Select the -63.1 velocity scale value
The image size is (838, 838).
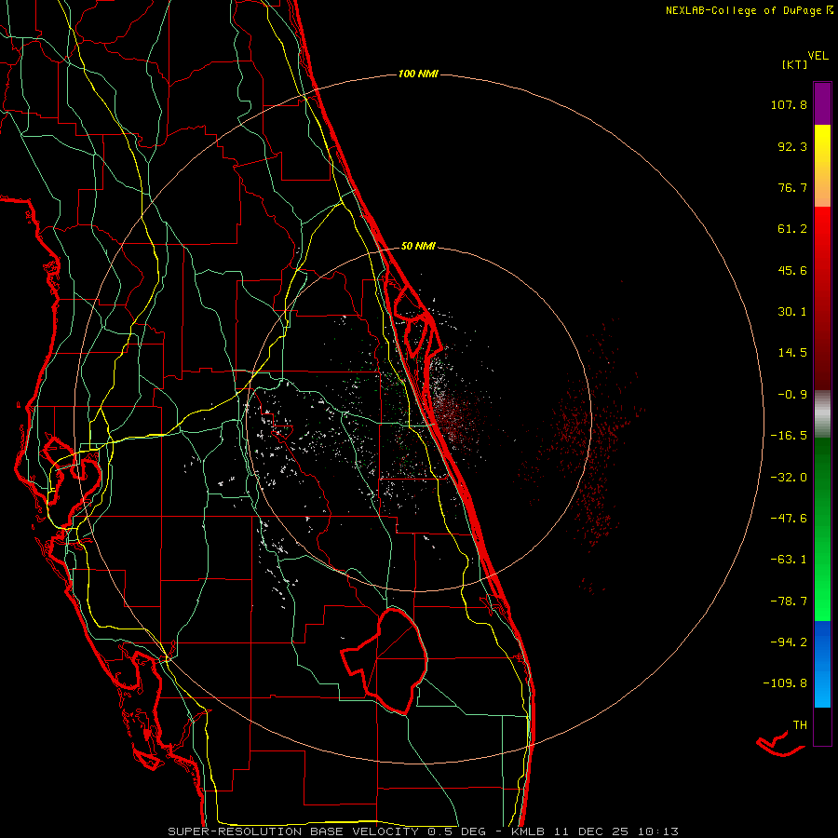(789, 560)
